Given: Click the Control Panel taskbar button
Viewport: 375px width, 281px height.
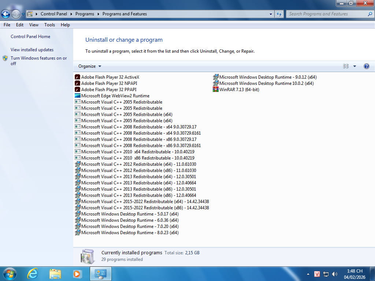Looking at the screenshot, I should tap(100, 274).
